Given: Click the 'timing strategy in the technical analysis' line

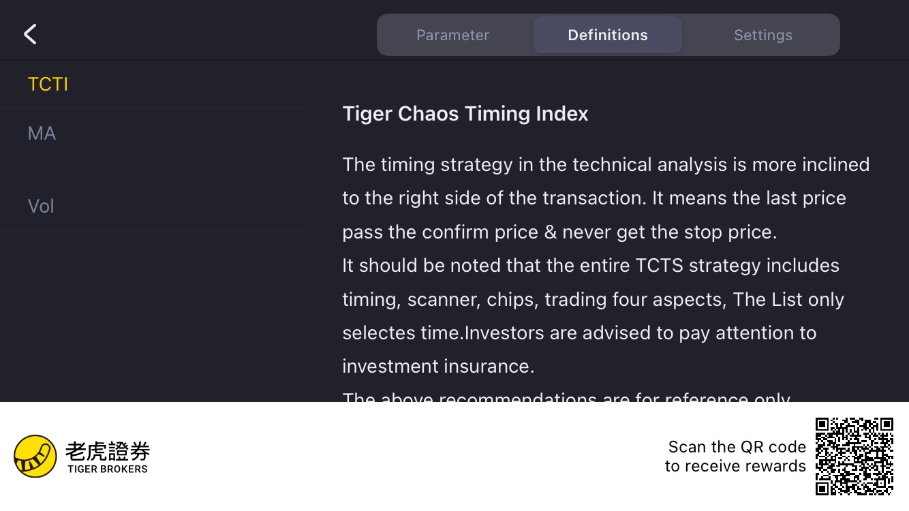Looking at the screenshot, I should (606, 165).
